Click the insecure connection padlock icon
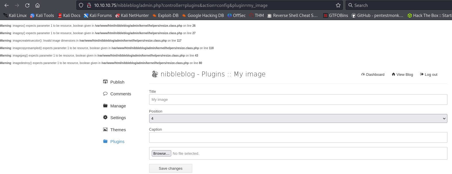Screen dimensions: 452x174 point(89,5)
